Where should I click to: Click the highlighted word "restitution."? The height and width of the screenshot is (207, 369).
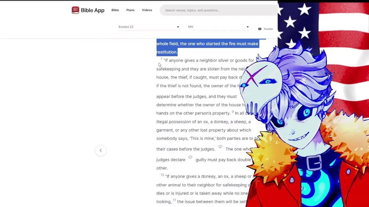point(167,52)
